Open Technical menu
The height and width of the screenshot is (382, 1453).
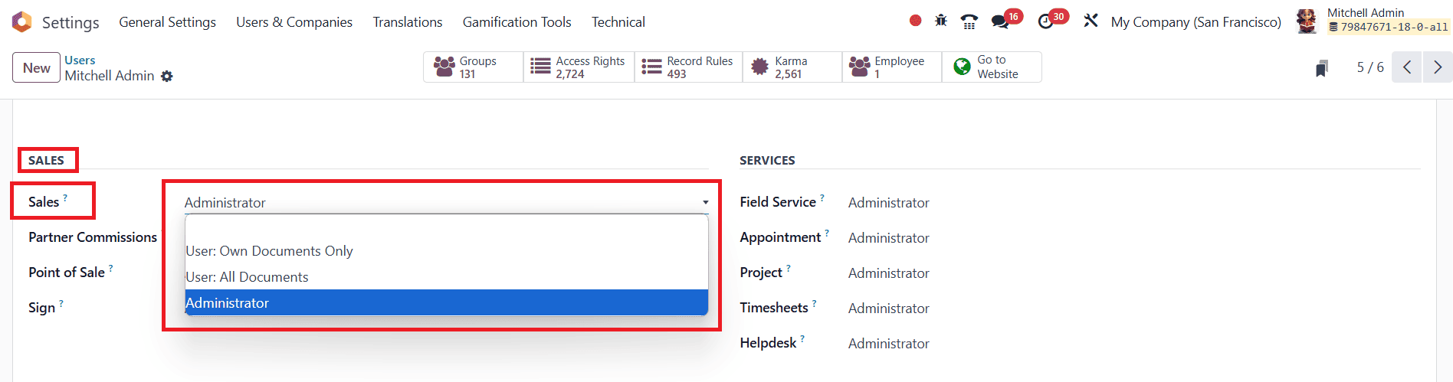click(618, 22)
